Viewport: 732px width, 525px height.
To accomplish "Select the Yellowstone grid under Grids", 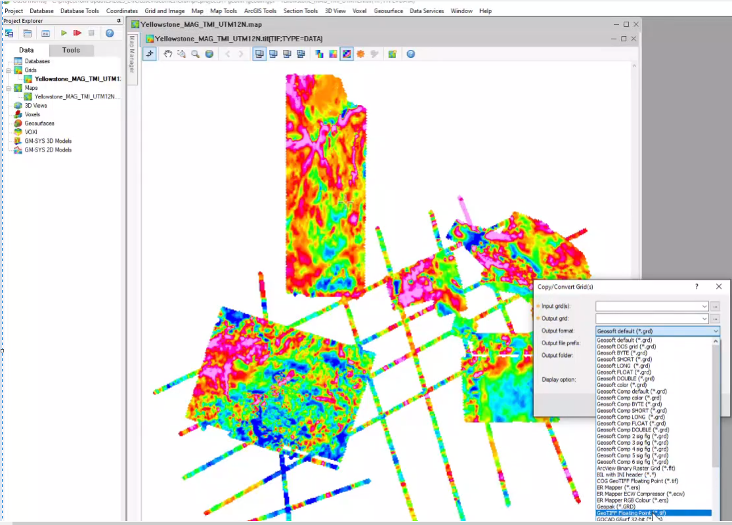I will coord(77,79).
